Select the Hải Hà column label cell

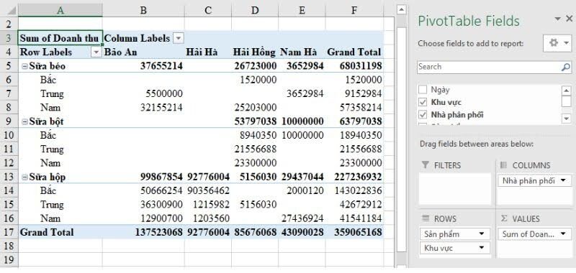(x=208, y=52)
